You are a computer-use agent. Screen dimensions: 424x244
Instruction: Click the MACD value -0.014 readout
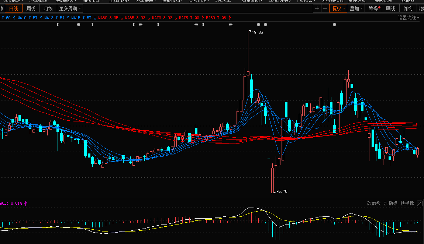coord(11,203)
